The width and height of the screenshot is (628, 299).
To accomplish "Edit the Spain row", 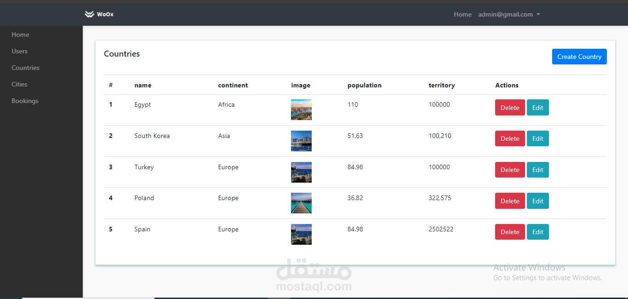I will point(538,232).
